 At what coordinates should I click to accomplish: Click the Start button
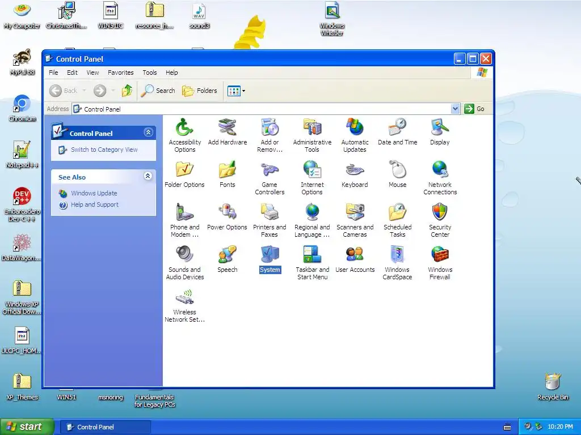(x=27, y=427)
